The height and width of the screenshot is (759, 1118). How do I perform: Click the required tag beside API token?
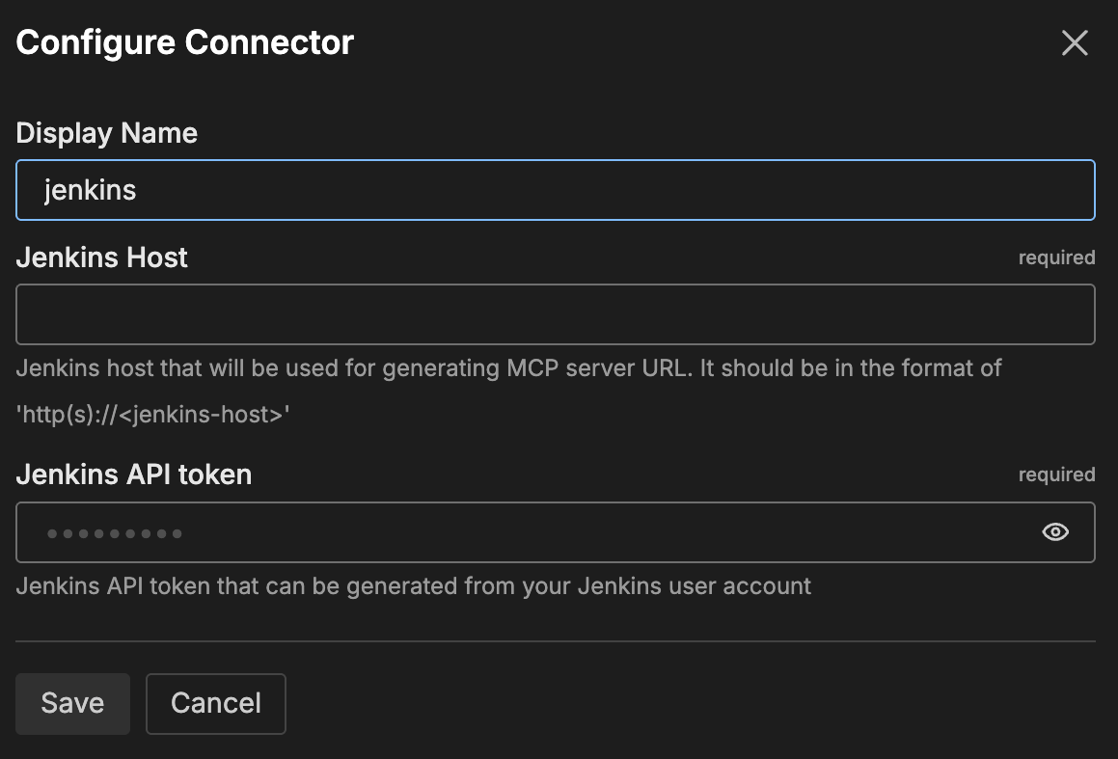click(x=1056, y=474)
